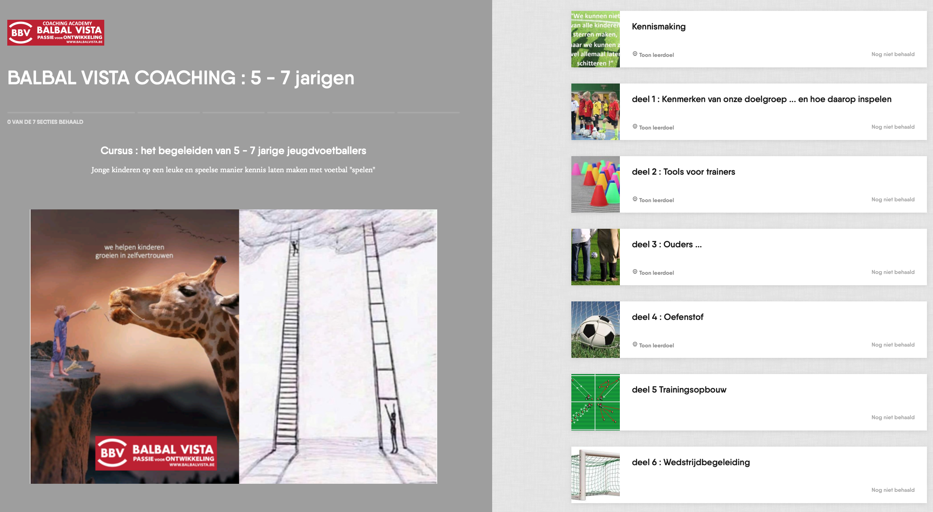The image size is (933, 512).
Task: Expand Toon leerdoel under Kennismaking
Action: (x=656, y=55)
